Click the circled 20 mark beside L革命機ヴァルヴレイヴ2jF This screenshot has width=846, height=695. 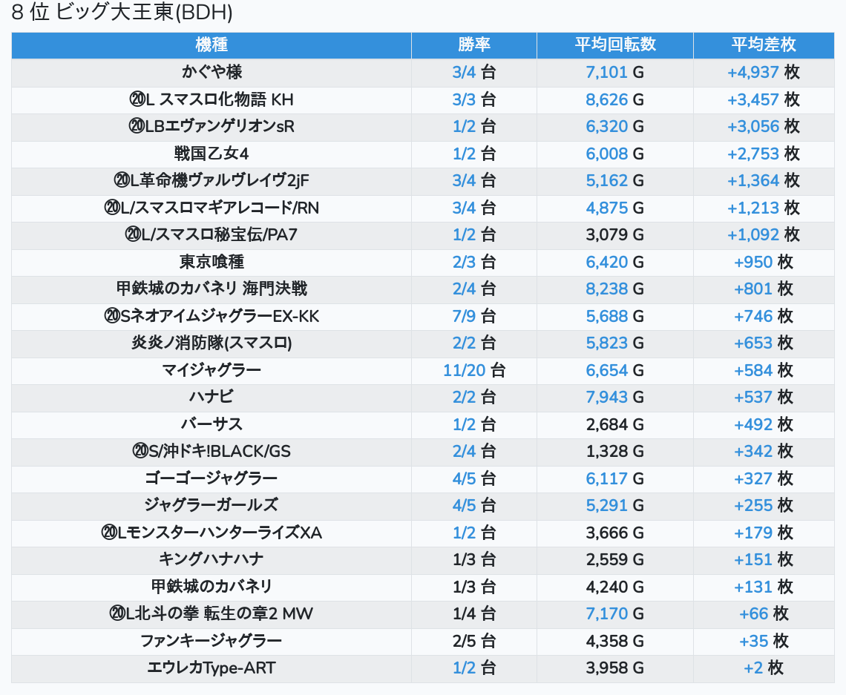[x=122, y=181]
